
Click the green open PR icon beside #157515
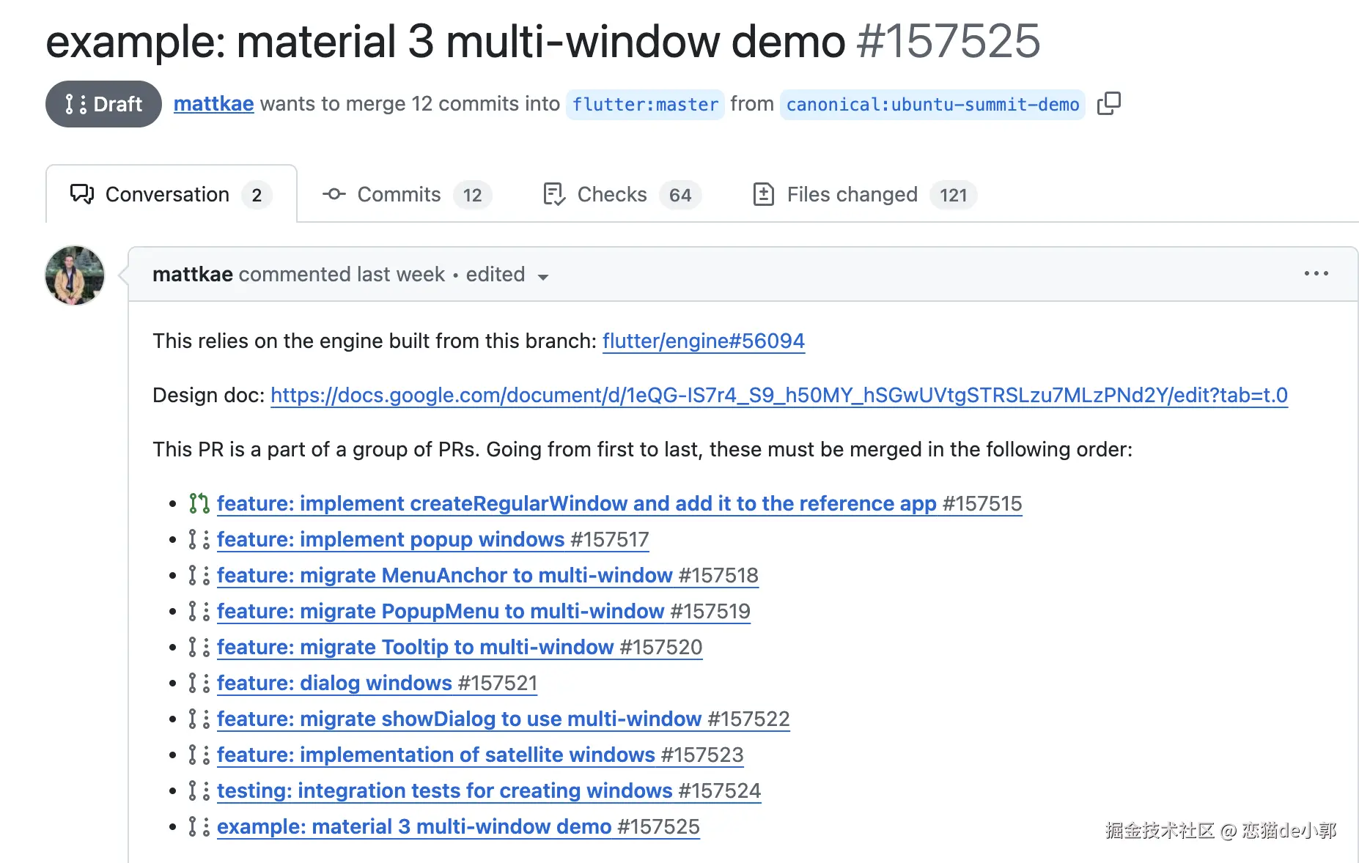tap(199, 503)
